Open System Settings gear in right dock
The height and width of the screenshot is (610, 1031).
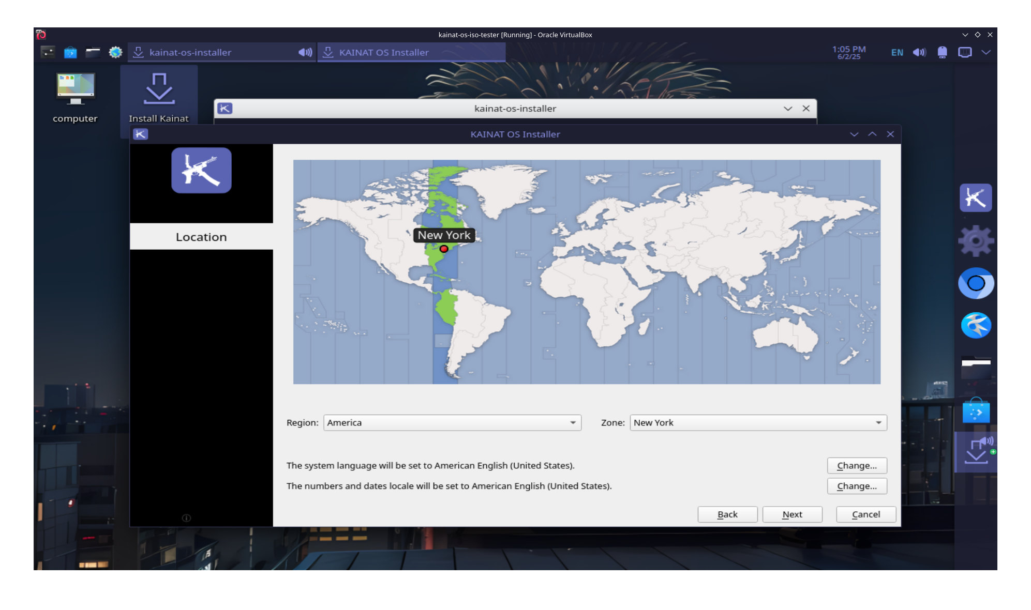(x=976, y=241)
